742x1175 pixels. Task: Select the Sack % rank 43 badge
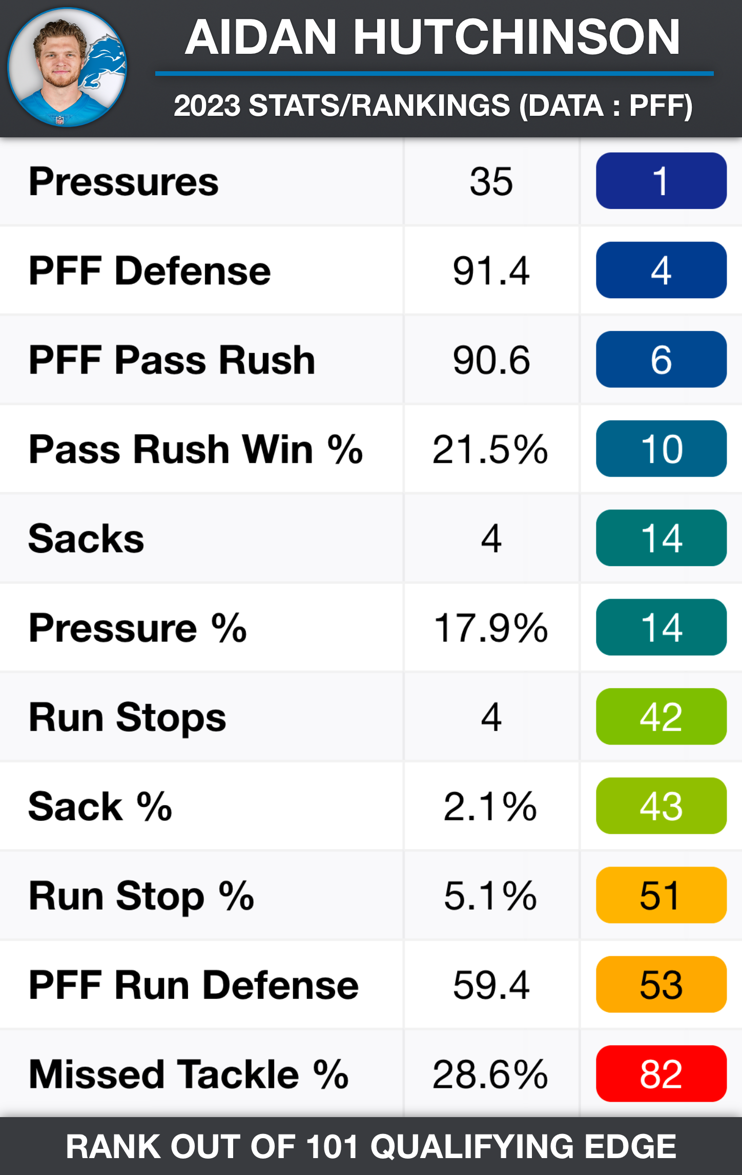pyautogui.click(x=661, y=806)
